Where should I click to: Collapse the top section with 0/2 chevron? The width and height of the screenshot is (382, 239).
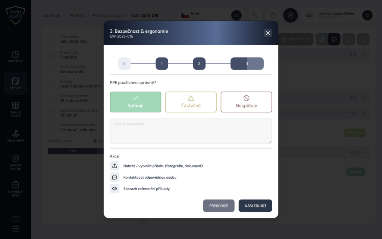364,54
